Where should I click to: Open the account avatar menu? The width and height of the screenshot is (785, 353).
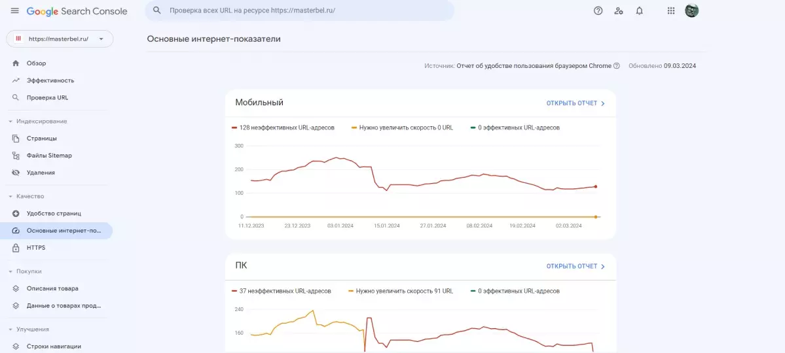point(691,10)
